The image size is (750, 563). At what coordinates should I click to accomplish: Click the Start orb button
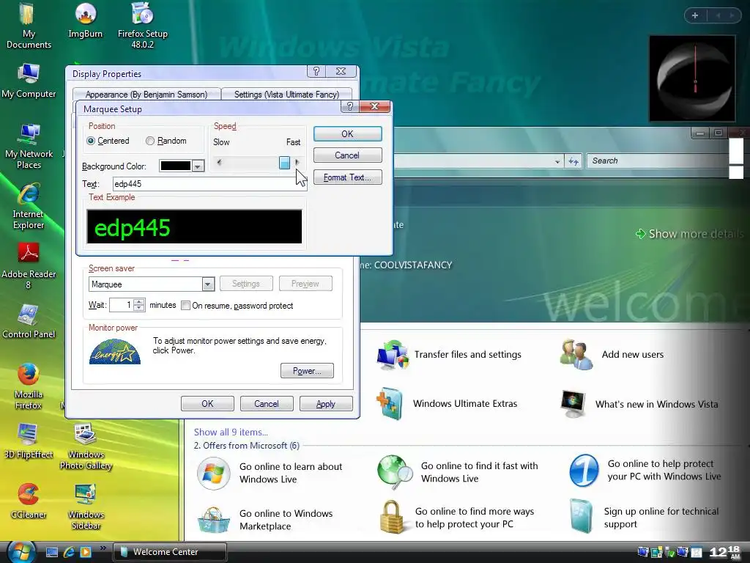[x=21, y=551]
